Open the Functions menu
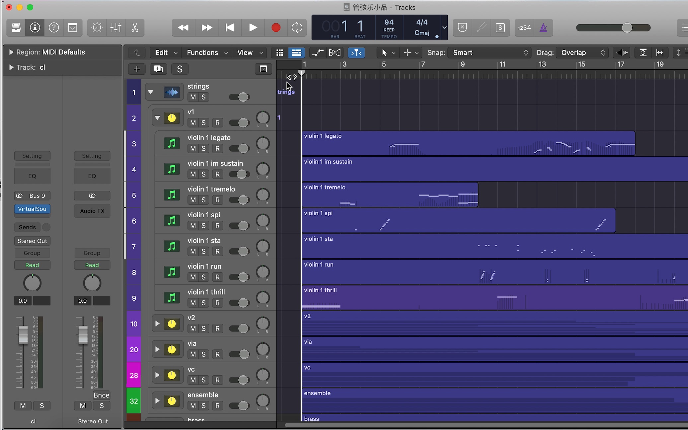This screenshot has width=688, height=430. (x=205, y=52)
